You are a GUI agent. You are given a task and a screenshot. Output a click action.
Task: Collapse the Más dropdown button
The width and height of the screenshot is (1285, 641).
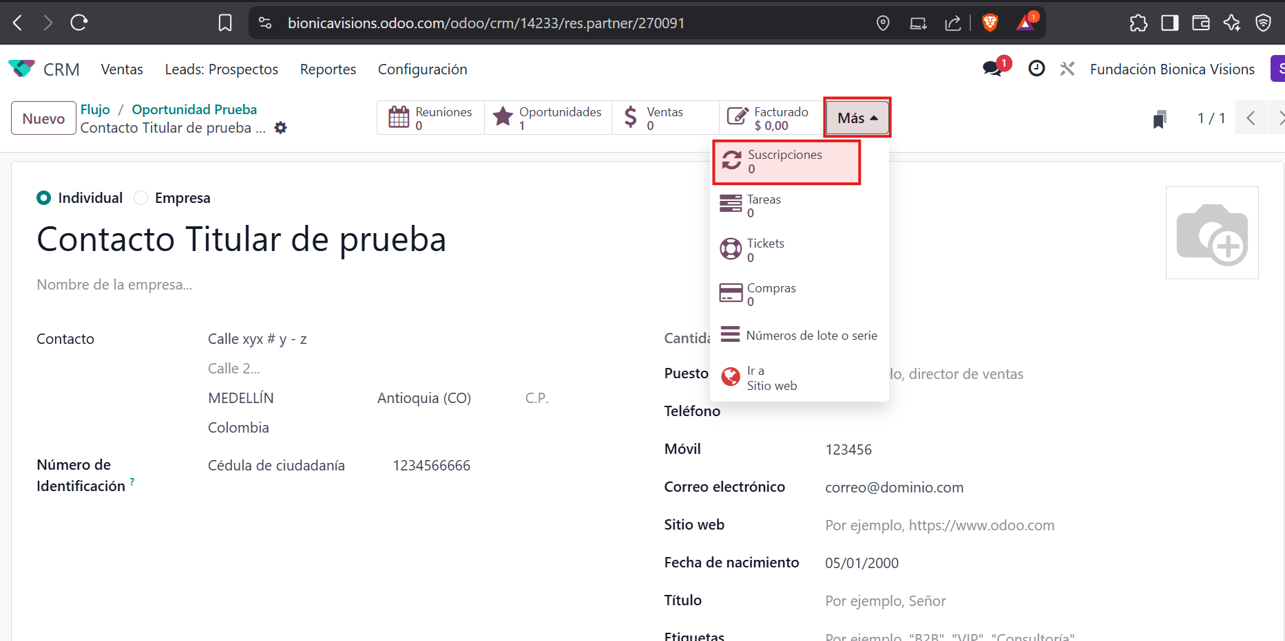point(857,118)
